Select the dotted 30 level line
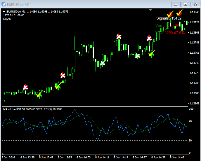The width and height of the screenshot is (201, 161). [x=95, y=140]
